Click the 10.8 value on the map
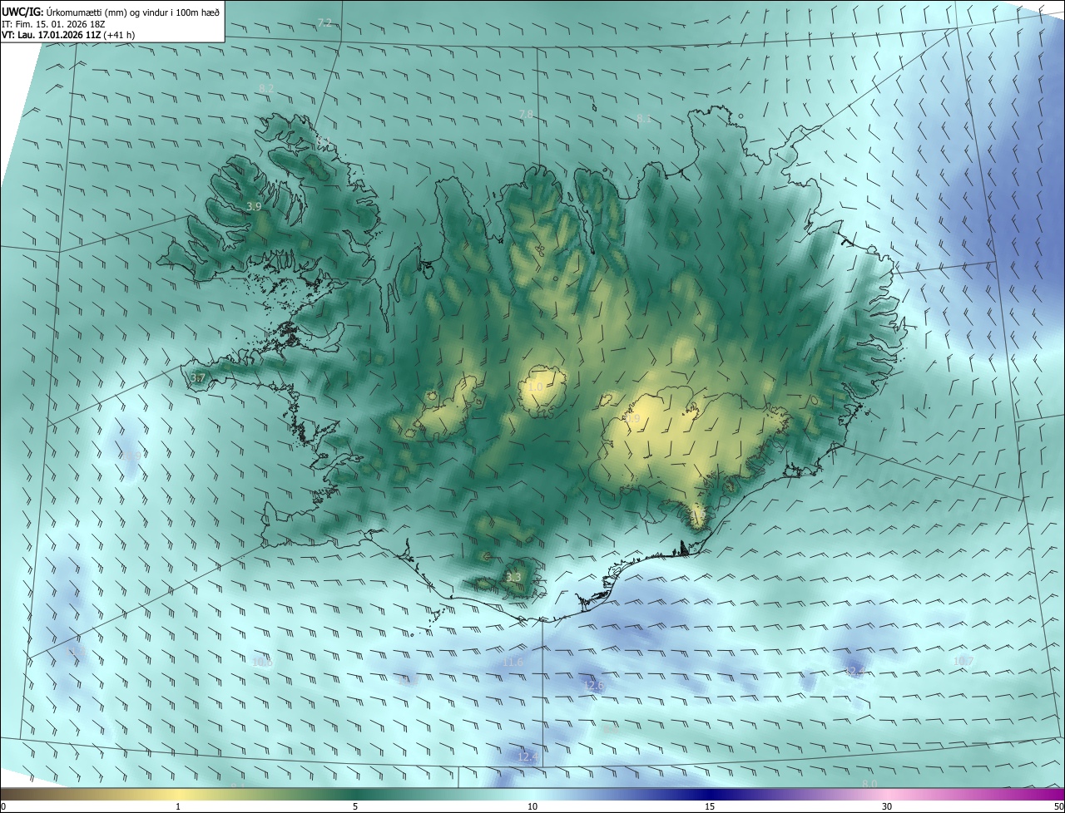The width and height of the screenshot is (1065, 813). (x=262, y=662)
